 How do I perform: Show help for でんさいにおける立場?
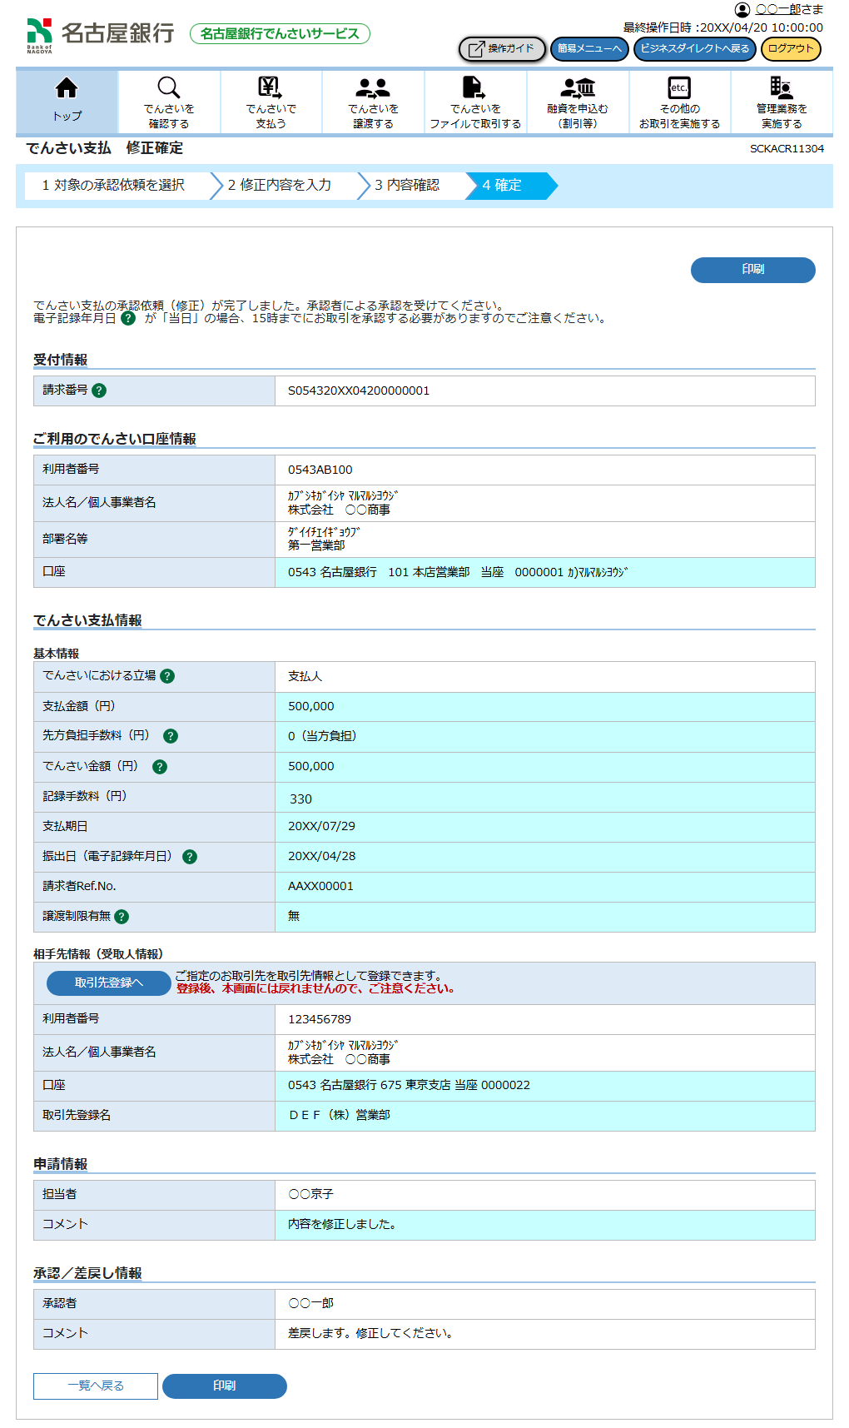point(167,676)
